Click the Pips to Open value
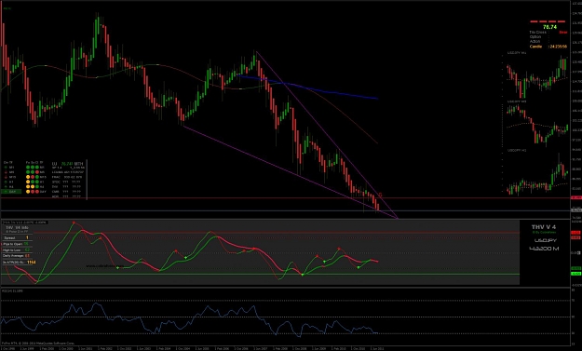 pyautogui.click(x=26, y=244)
